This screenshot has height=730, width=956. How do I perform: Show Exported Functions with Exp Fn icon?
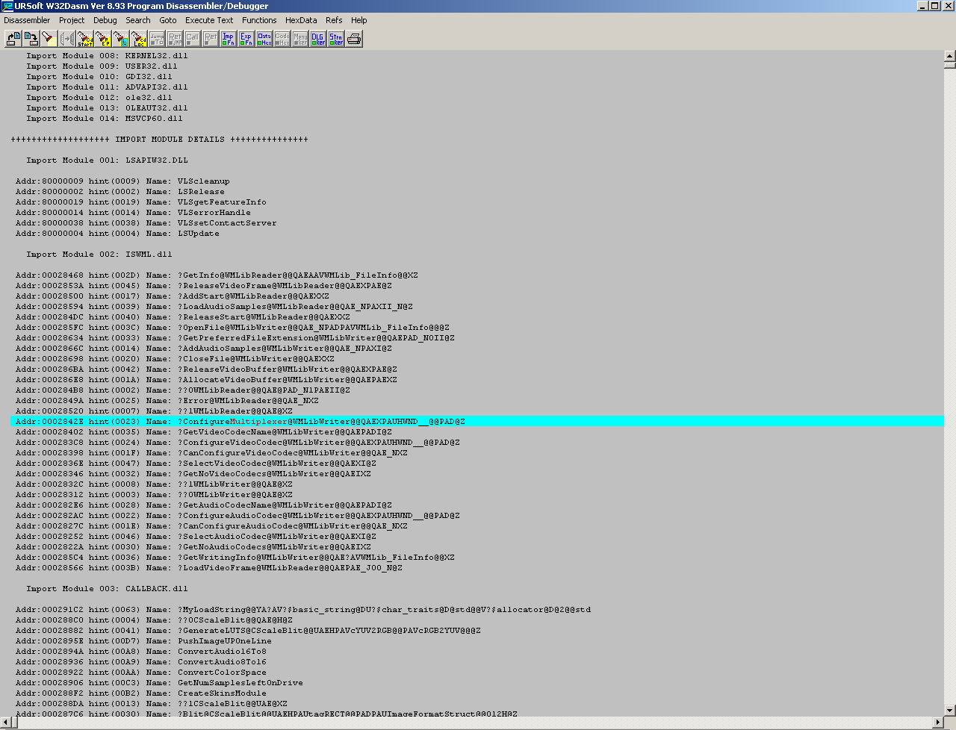pyautogui.click(x=246, y=38)
